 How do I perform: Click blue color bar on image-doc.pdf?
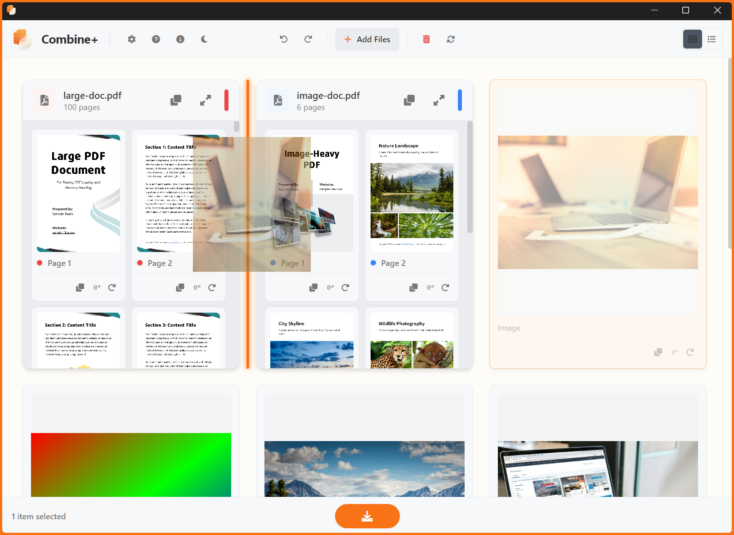[x=460, y=100]
